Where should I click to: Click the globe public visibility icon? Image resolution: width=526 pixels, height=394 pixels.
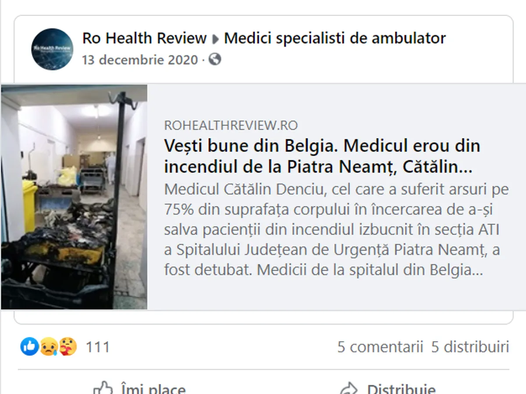[215, 59]
